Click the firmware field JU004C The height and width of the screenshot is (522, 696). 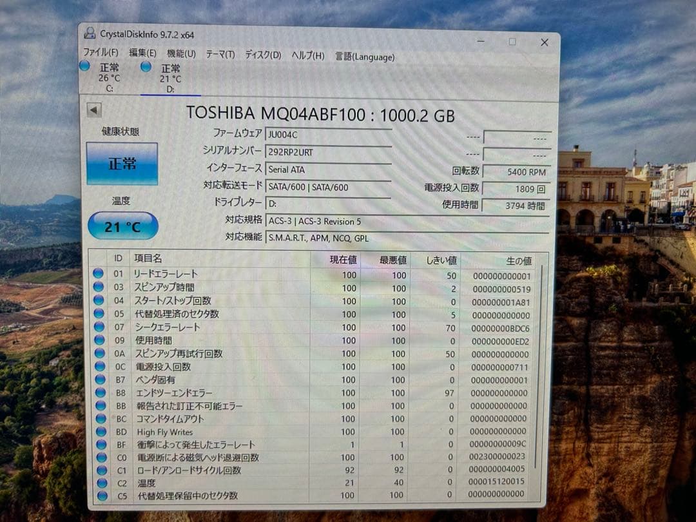pyautogui.click(x=328, y=135)
